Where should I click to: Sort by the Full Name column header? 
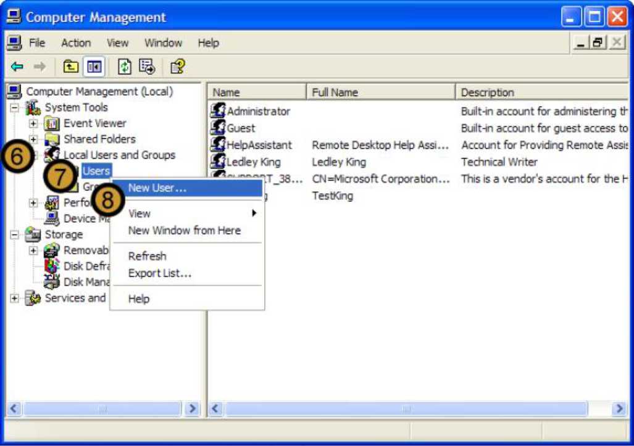[x=380, y=93]
